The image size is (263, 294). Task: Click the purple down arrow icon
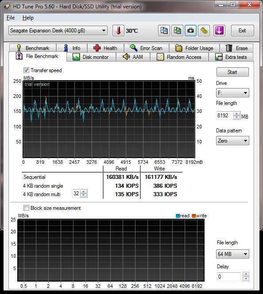pos(219,31)
